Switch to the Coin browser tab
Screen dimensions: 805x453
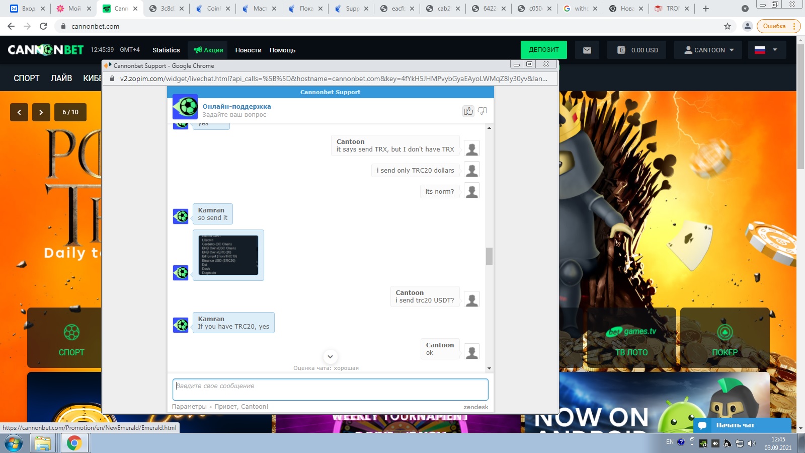pos(213,9)
